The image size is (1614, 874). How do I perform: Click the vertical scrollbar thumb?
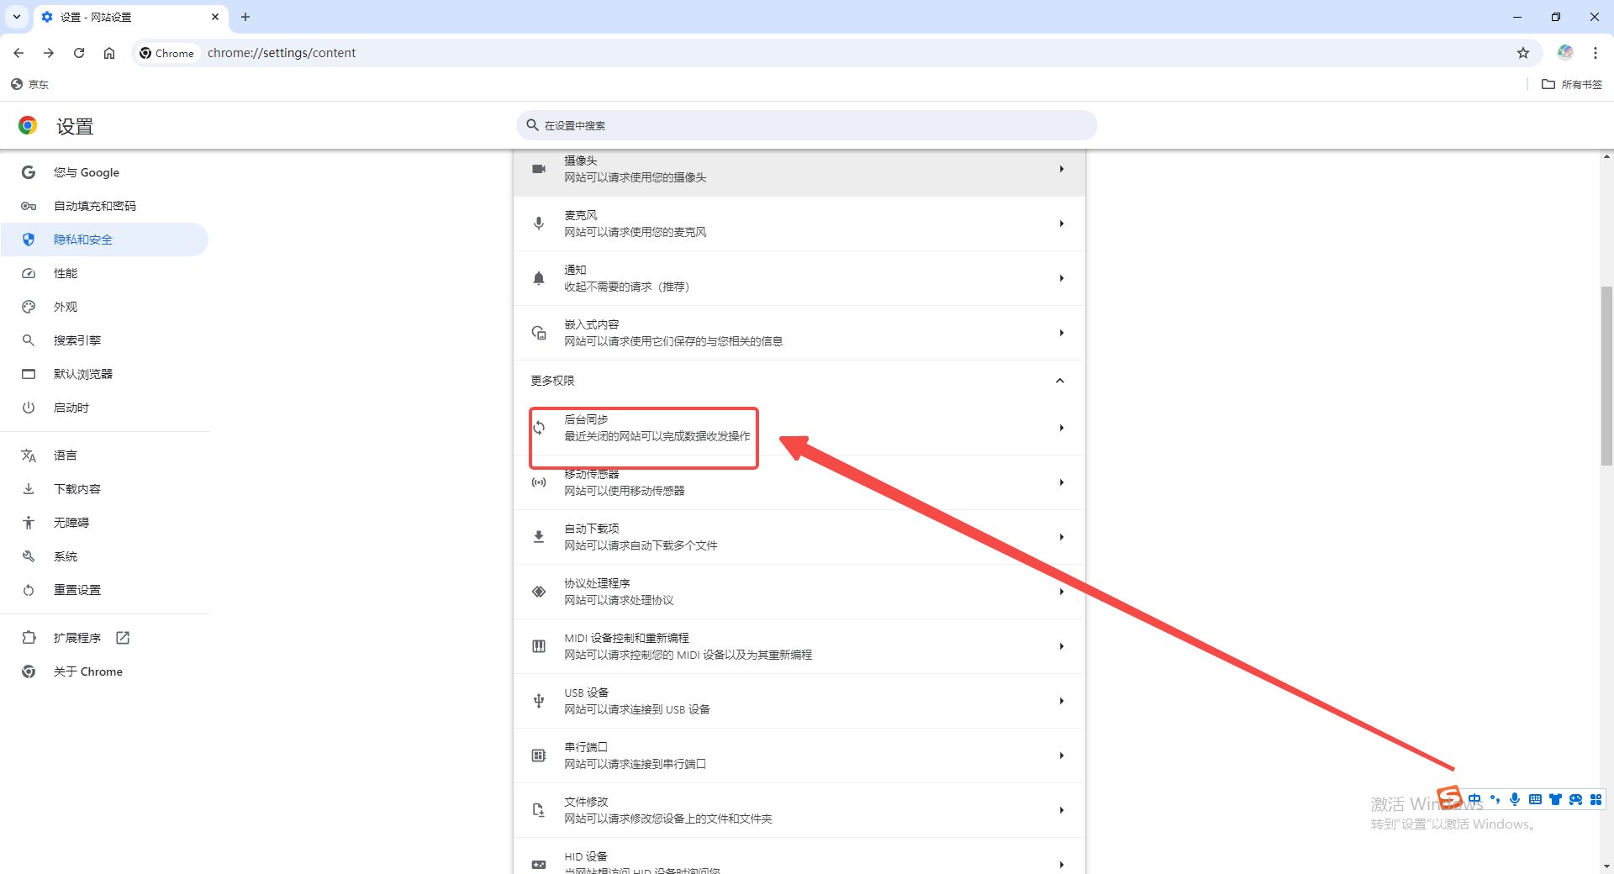coord(1606,376)
